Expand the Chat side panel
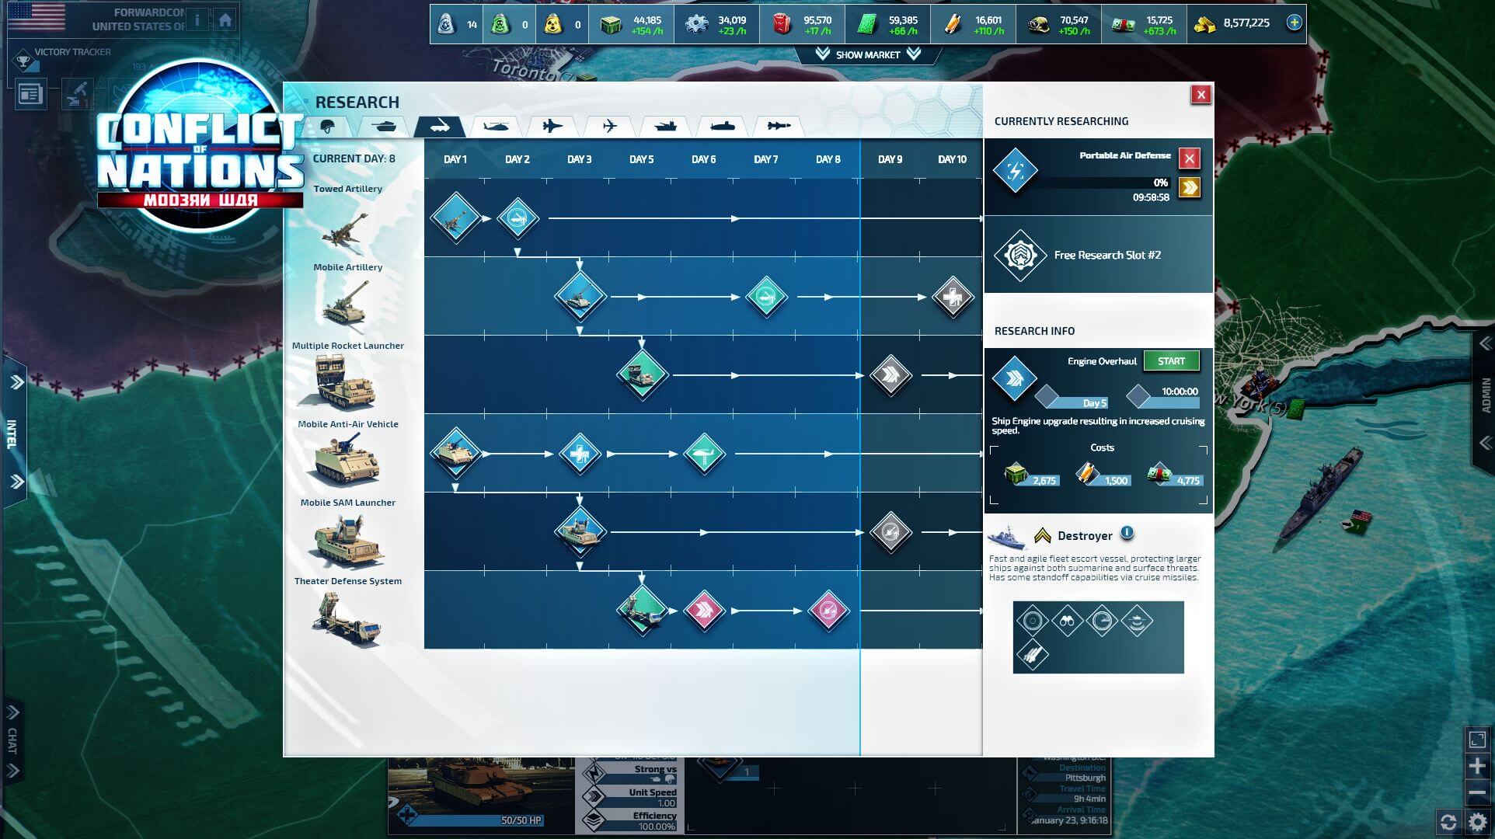1495x839 pixels. tap(12, 740)
